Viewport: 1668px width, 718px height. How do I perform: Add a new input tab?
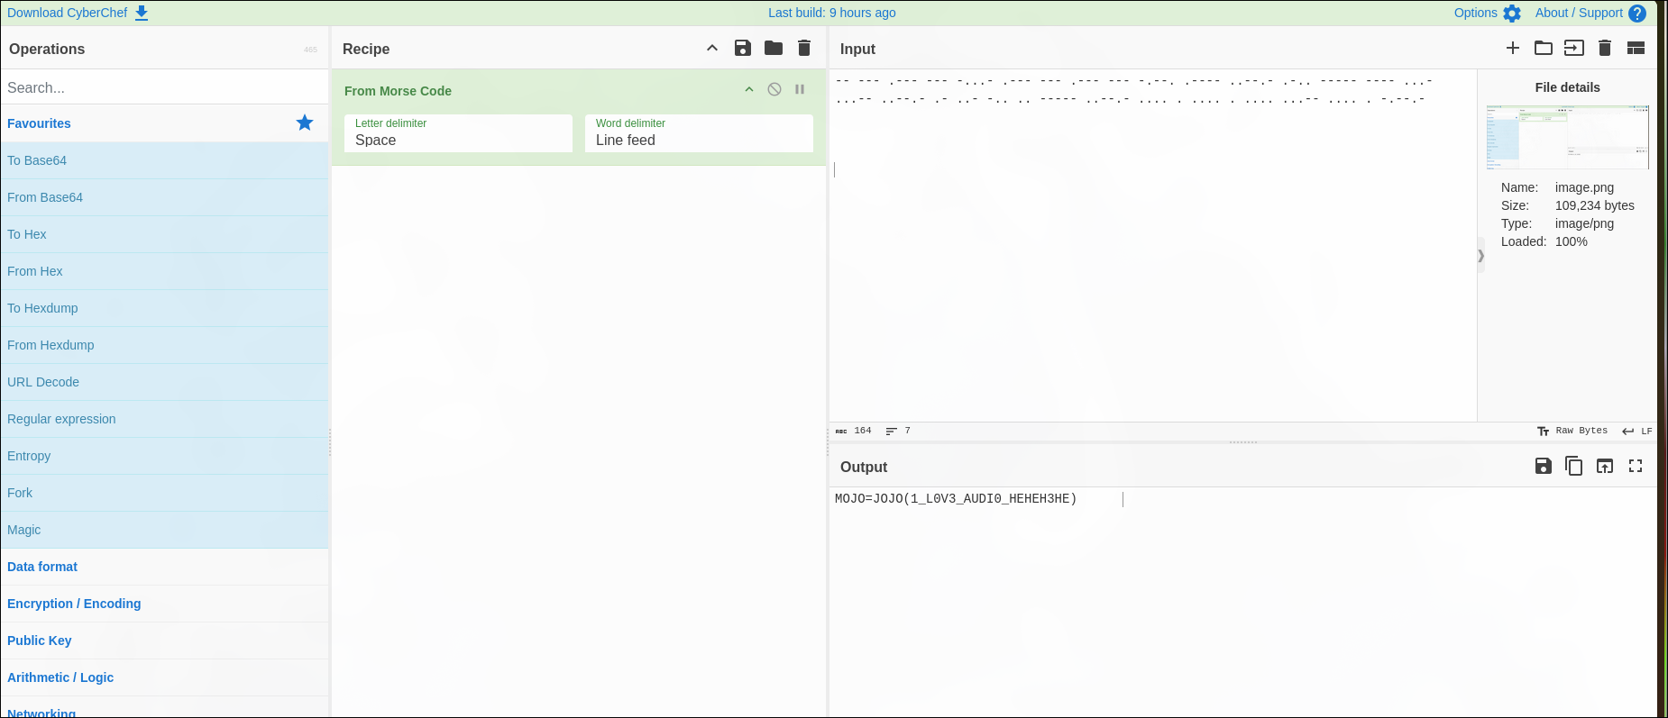(x=1513, y=49)
